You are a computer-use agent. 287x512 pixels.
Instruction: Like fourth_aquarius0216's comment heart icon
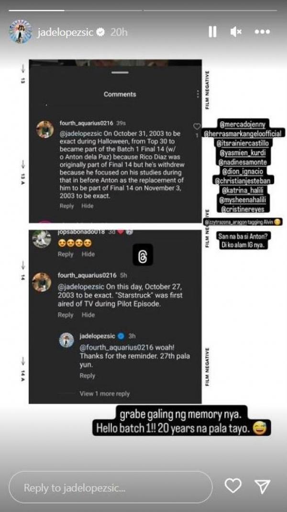(197, 127)
